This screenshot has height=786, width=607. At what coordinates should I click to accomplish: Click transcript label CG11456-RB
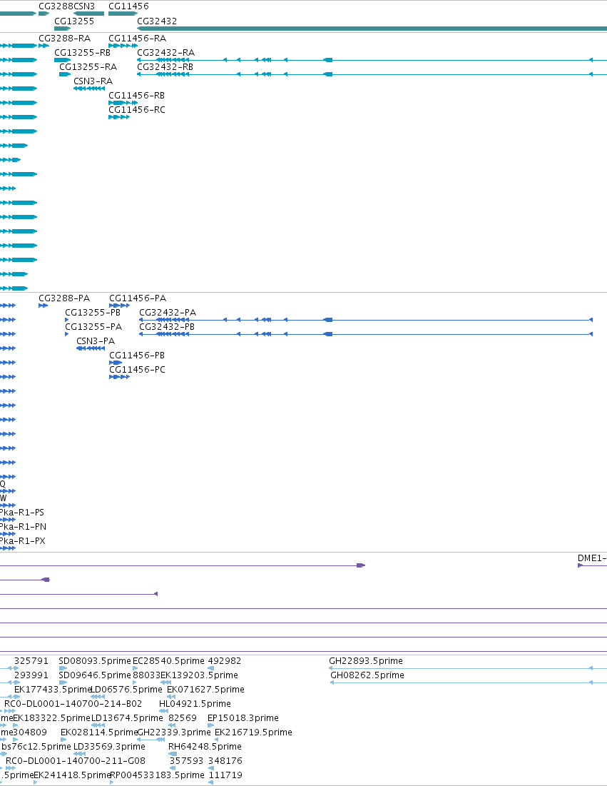coord(137,95)
